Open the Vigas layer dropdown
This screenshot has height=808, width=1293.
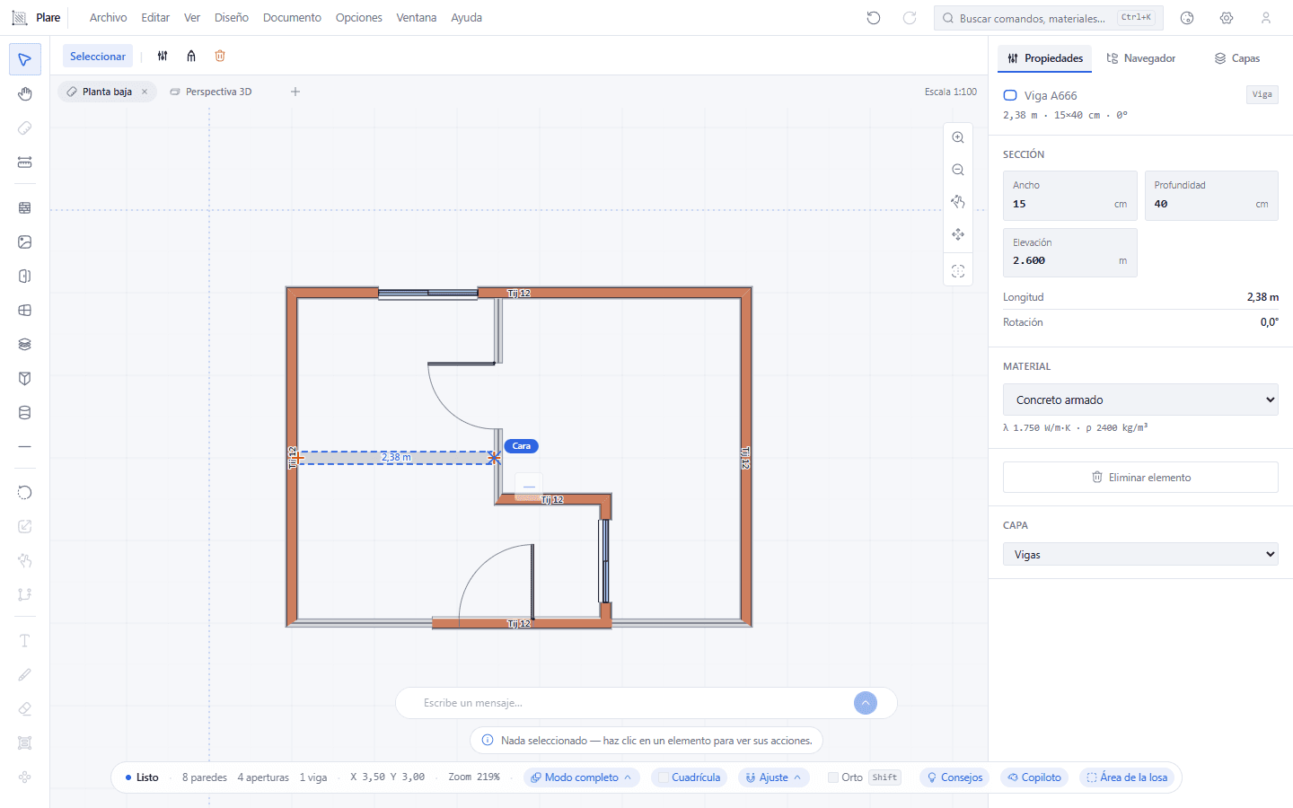pyautogui.click(x=1140, y=555)
